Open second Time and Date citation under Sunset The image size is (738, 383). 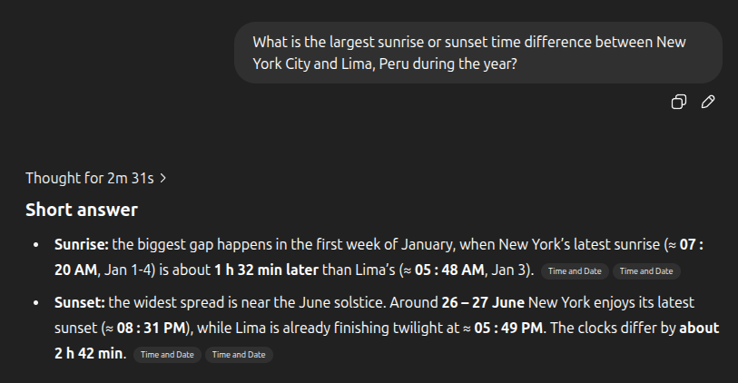(x=239, y=355)
